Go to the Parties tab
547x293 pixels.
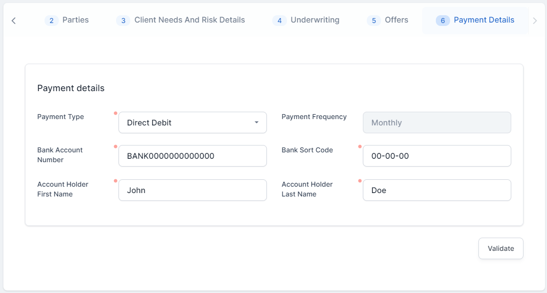coord(75,20)
